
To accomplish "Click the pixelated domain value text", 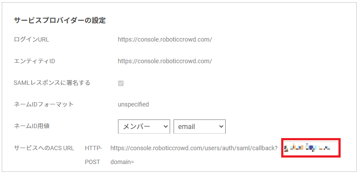I will (x=307, y=148).
